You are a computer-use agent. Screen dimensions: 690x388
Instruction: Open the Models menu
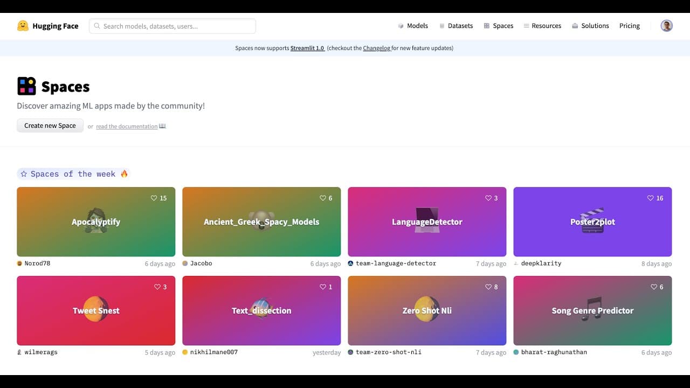[413, 26]
